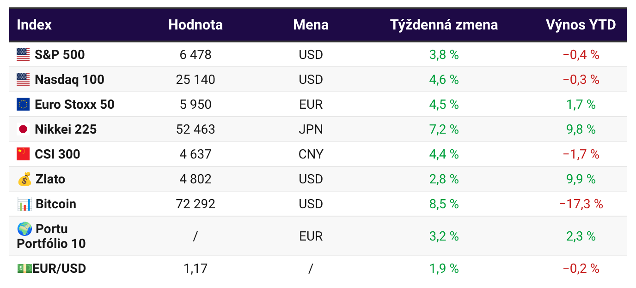Click the Nikkei 225 value 52 463
Image resolution: width=636 pixels, height=288 pixels.
(196, 129)
